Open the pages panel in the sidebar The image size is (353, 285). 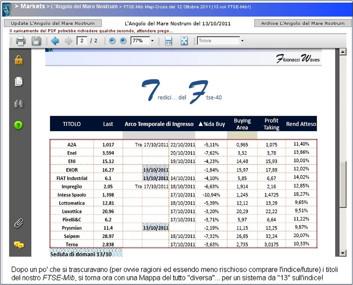pyautogui.click(x=19, y=82)
